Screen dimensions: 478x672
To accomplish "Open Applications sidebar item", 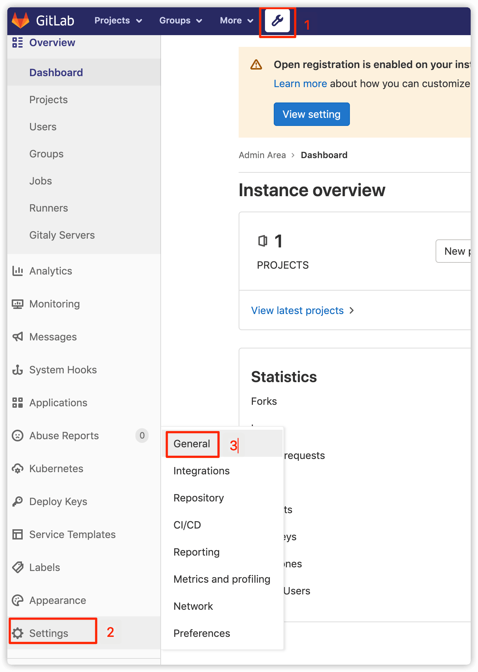I will [x=84, y=403].
